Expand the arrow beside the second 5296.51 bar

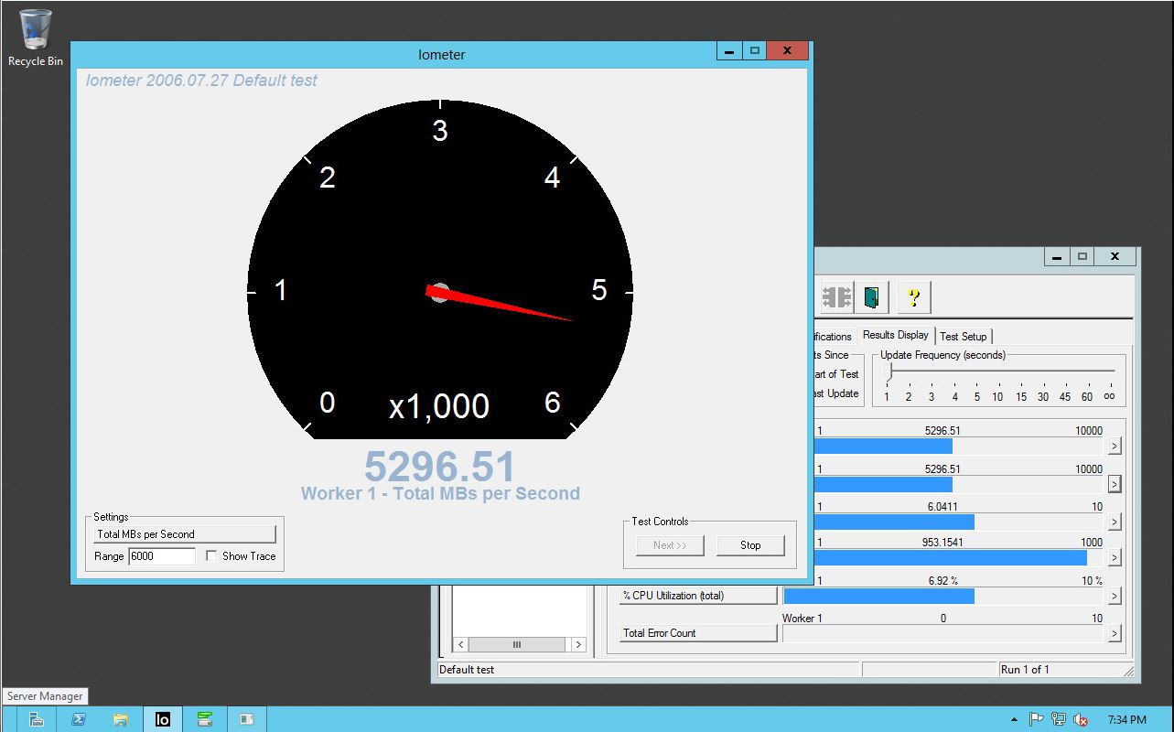[x=1114, y=484]
